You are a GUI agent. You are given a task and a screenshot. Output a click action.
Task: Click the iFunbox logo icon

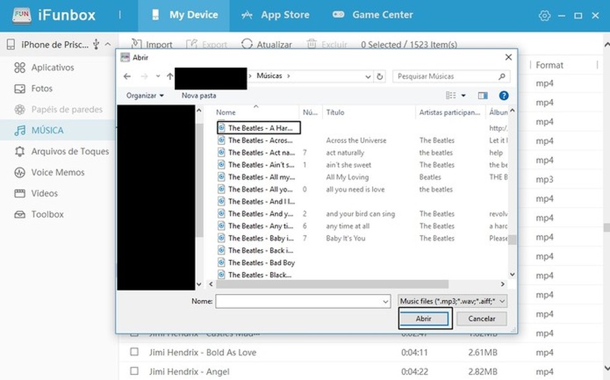(x=22, y=15)
